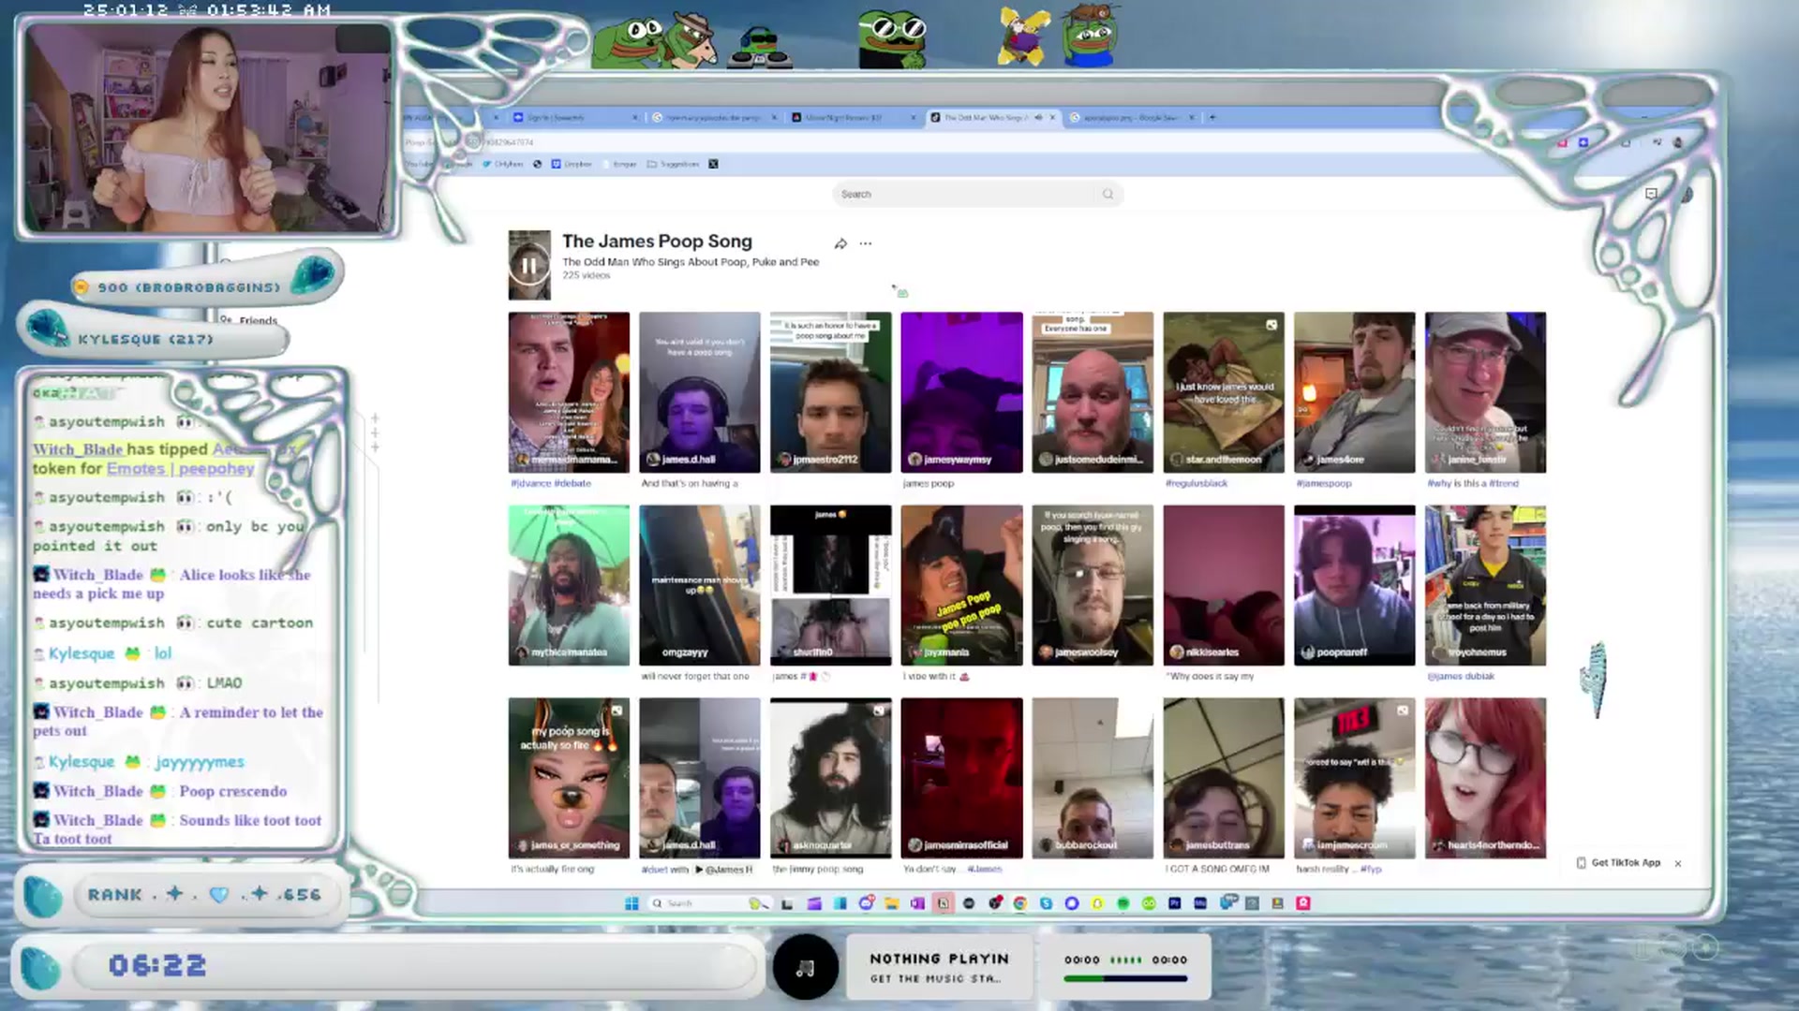Click the TikTok search magnifier icon
This screenshot has height=1011, width=1799.
point(1108,194)
